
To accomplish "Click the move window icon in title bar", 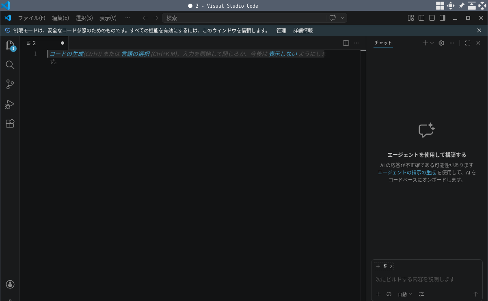I will (451, 6).
